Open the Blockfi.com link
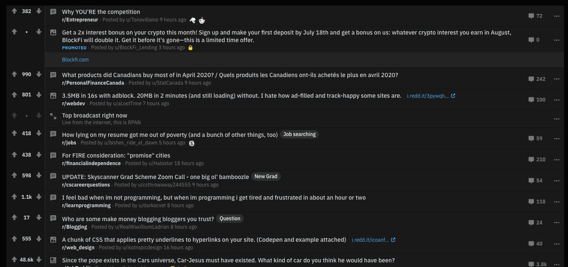The image size is (568, 267). coord(75,59)
